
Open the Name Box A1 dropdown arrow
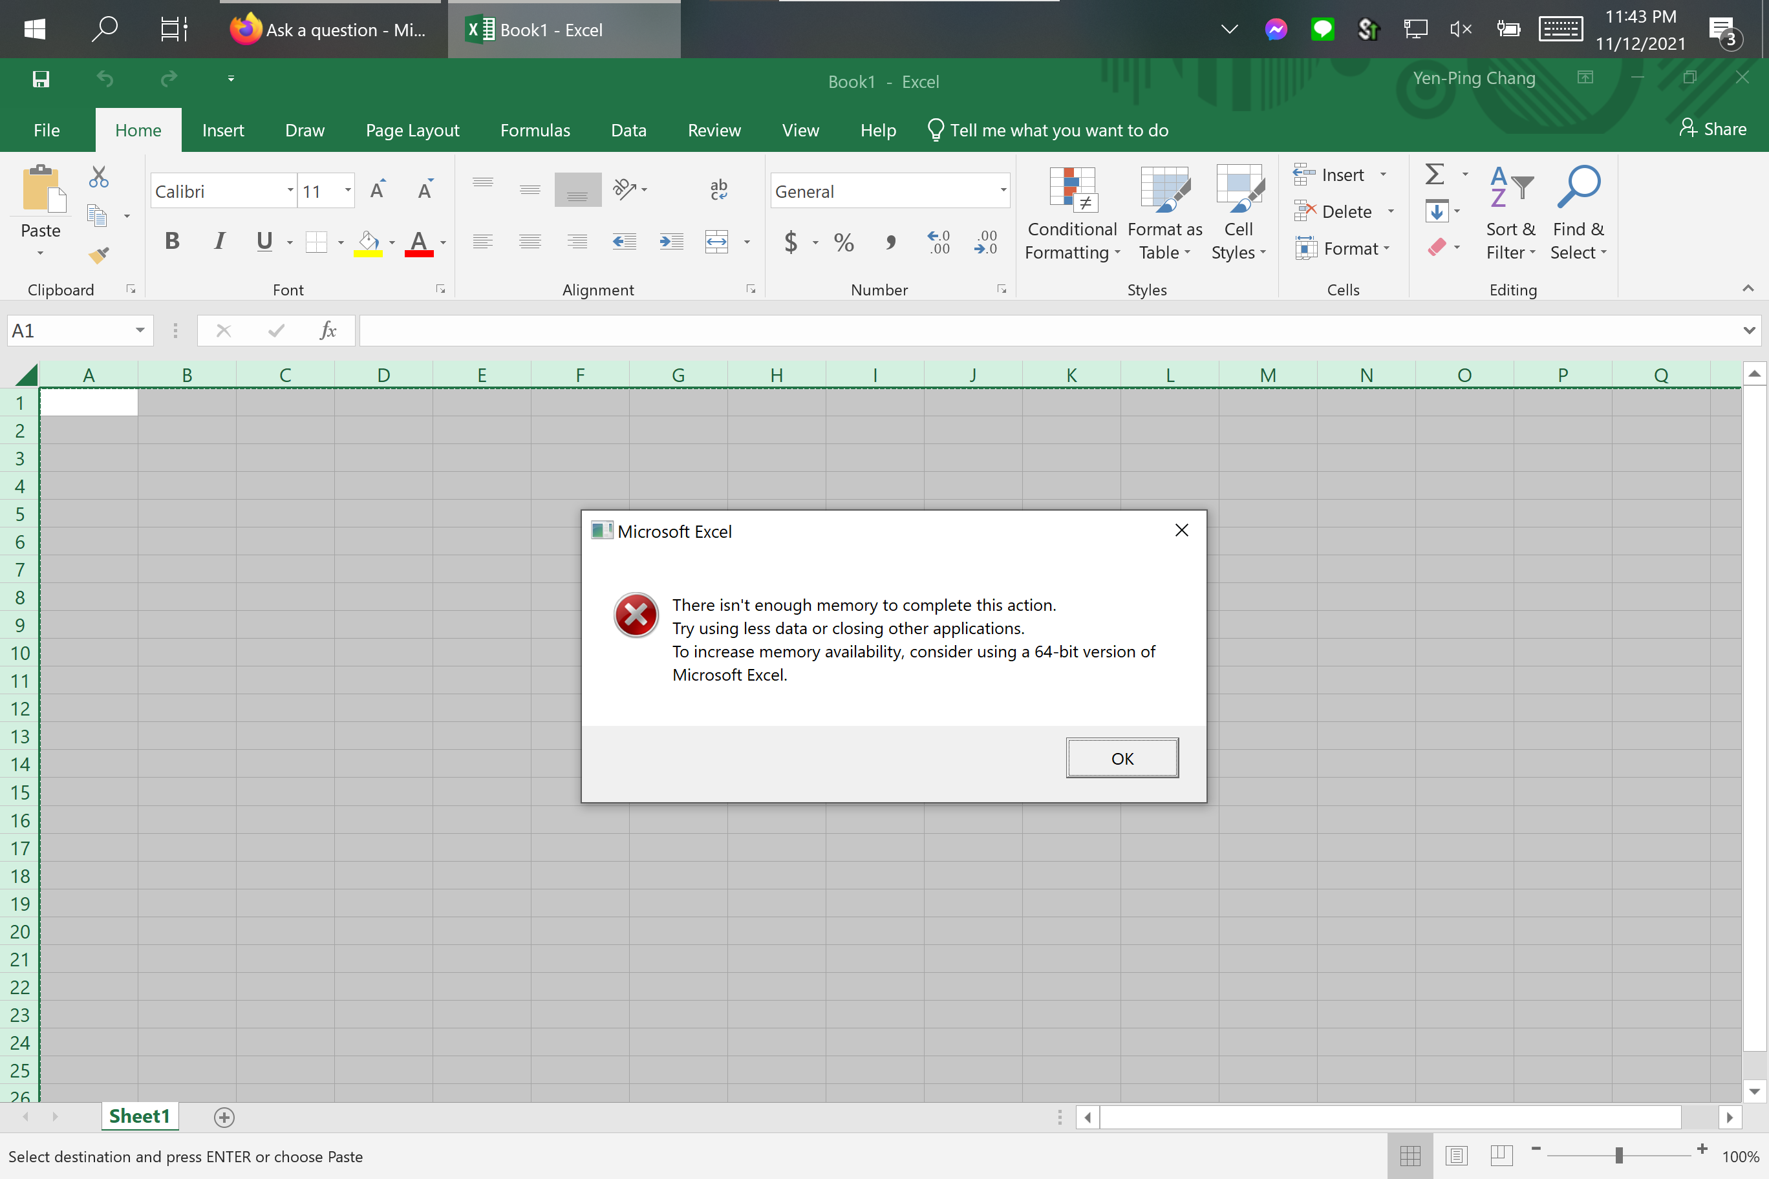pyautogui.click(x=140, y=330)
